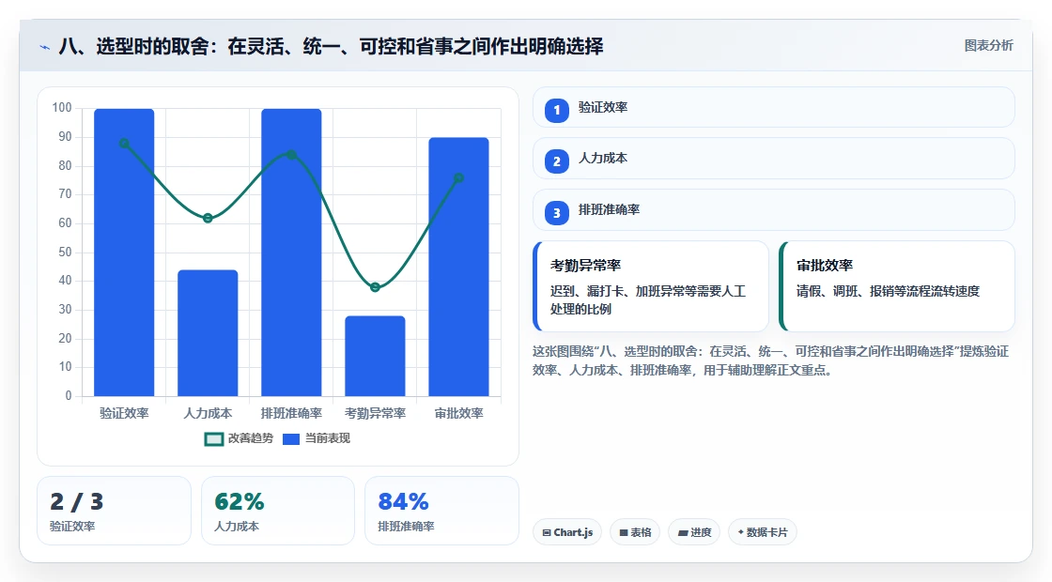Image resolution: width=1052 pixels, height=582 pixels.
Task: Click star icon in 数据卡片 tag
Action: 741,532
